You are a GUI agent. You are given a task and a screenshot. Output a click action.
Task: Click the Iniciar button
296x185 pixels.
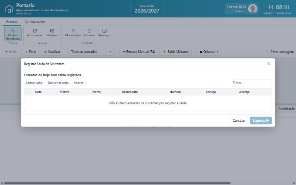pyautogui.click(x=11, y=51)
